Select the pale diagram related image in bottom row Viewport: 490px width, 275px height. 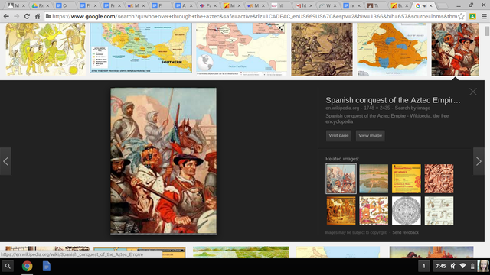pyautogui.click(x=439, y=211)
